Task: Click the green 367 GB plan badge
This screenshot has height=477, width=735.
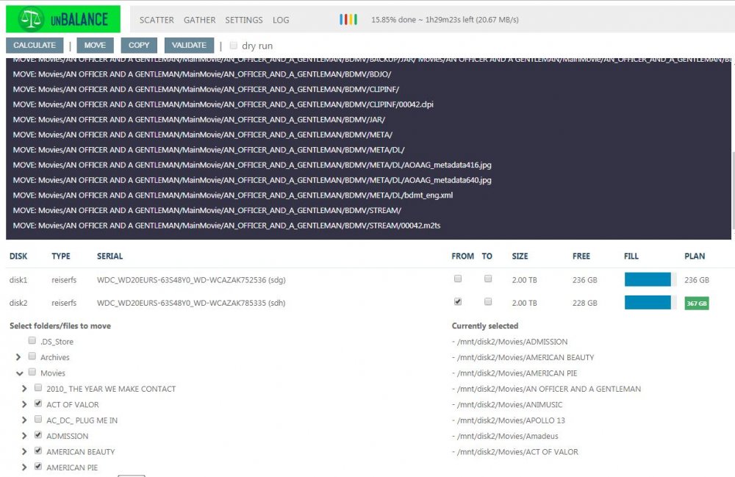Action: 697,303
